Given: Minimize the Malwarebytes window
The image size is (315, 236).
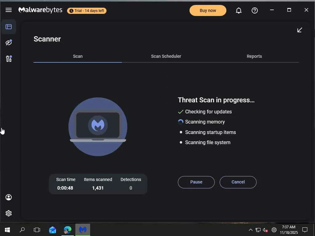Looking at the screenshot, I should tap(272, 10).
